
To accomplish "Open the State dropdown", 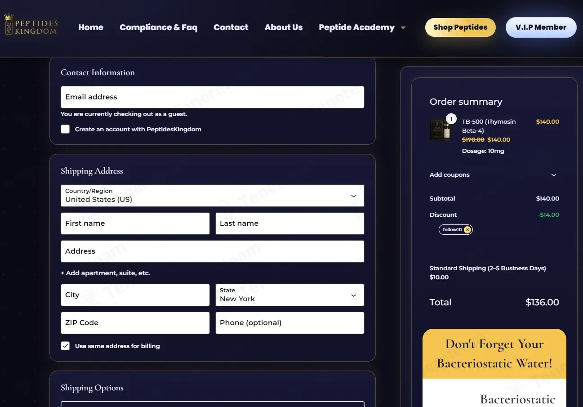I will (x=290, y=295).
